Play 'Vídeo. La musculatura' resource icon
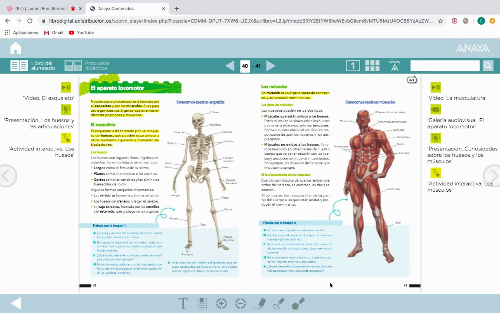Screen dimensions: 500x313 pos(436,87)
